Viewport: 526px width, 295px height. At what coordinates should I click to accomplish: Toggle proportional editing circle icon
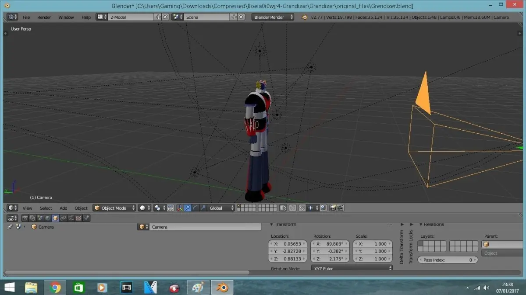pyautogui.click(x=293, y=208)
